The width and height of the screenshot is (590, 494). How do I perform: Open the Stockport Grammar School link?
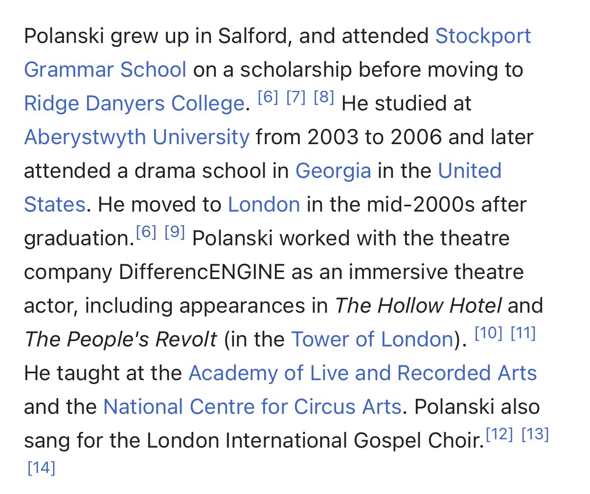[x=482, y=36]
